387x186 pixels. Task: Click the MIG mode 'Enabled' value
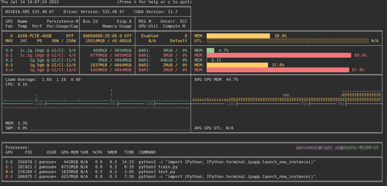pyautogui.click(x=149, y=36)
